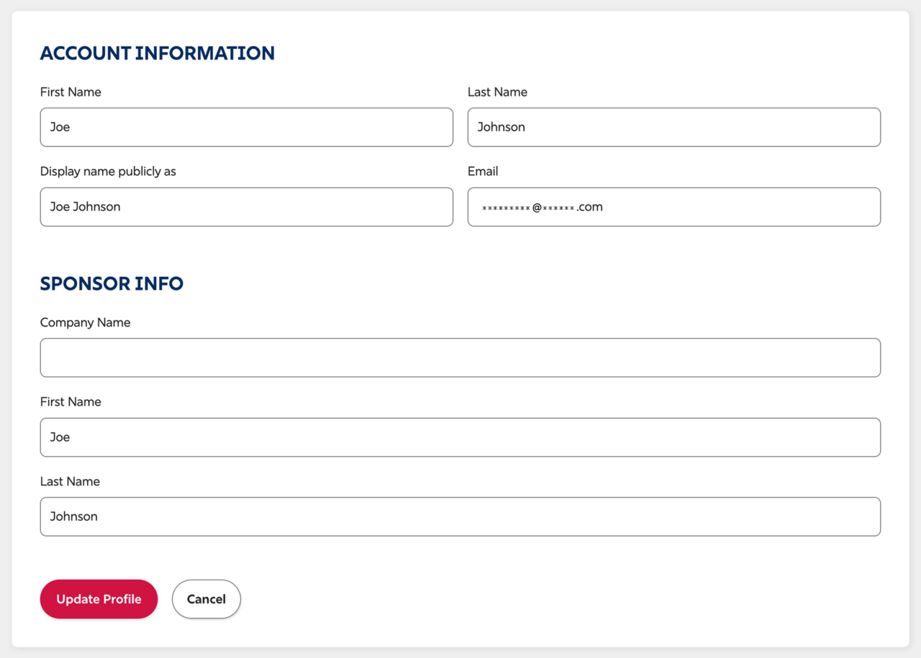The height and width of the screenshot is (658, 921).
Task: Focus the masked Email address field
Action: (673, 206)
